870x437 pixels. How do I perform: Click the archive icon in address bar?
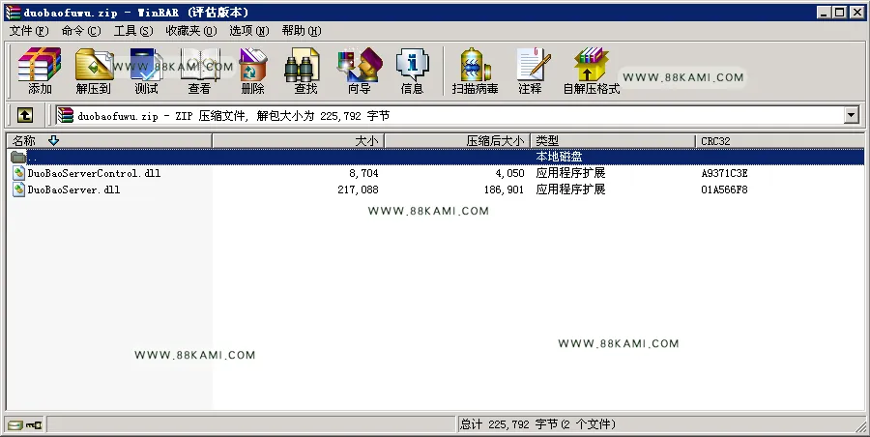click(x=66, y=115)
